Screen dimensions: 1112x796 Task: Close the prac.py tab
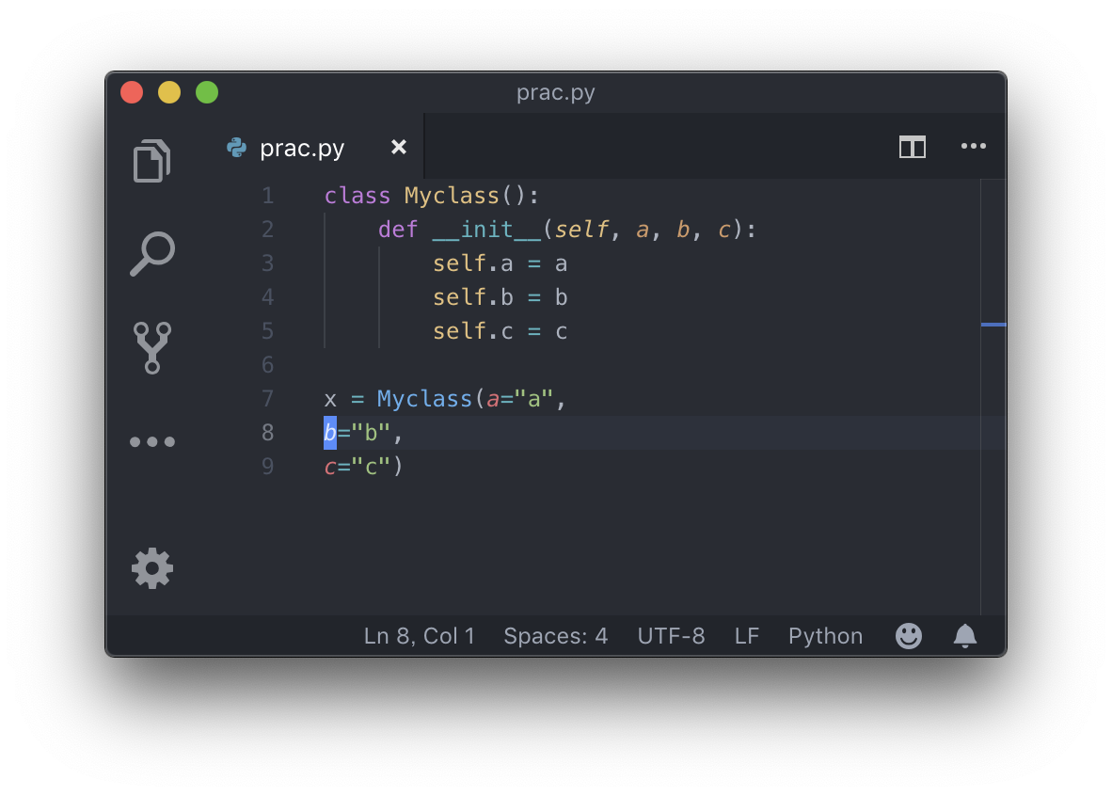click(x=399, y=148)
